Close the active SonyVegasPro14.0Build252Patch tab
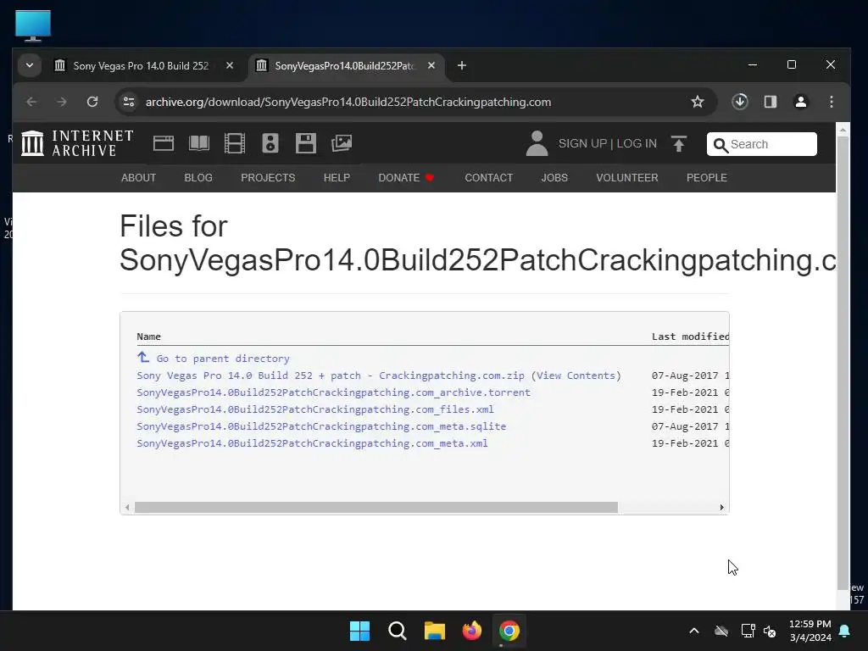 [431, 66]
